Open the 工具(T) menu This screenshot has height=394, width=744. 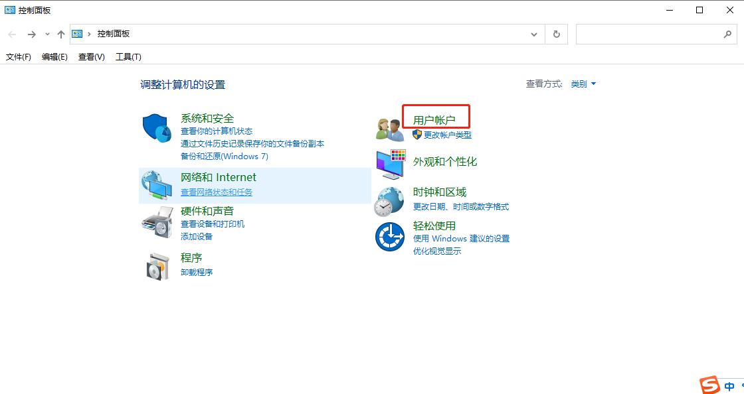click(x=128, y=56)
